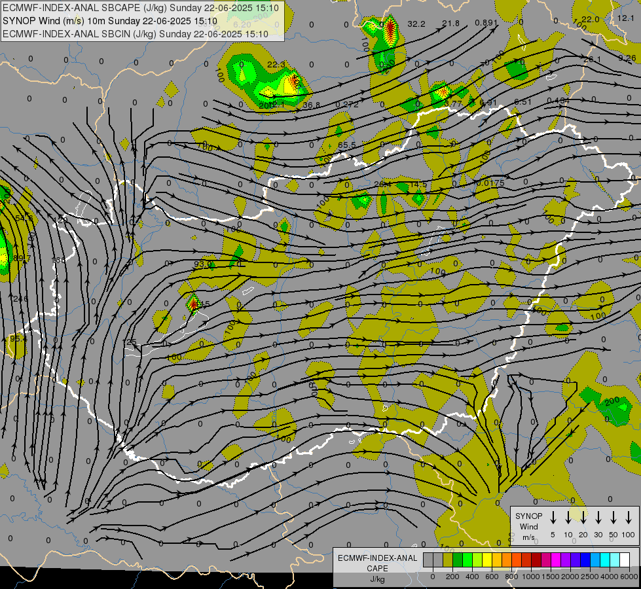Click the 26.1 value on the map
The image size is (641, 589).
(592, 60)
